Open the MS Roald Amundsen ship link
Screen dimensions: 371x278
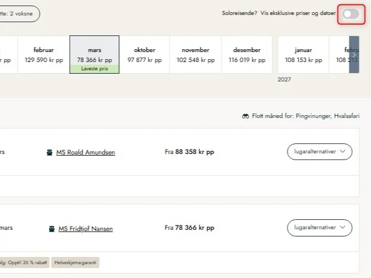(x=85, y=152)
